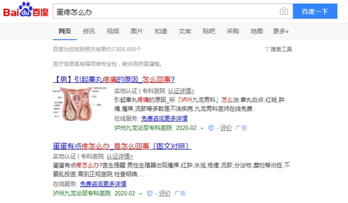Expand dropdown arrow after first result date
The image size is (348, 203).
coord(202,128)
